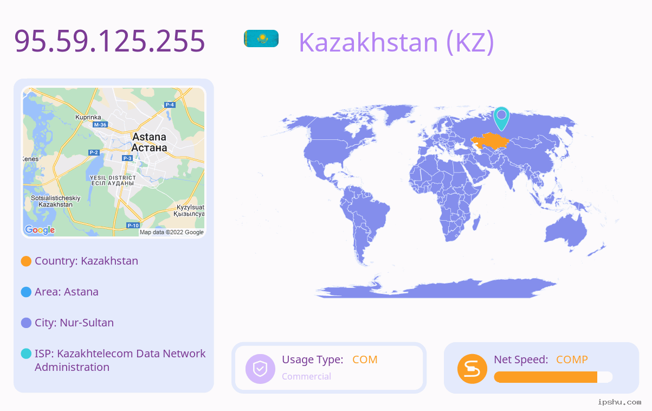This screenshot has height=411, width=652.
Task: Click the orange dot beside Country
Action: pyautogui.click(x=26, y=261)
